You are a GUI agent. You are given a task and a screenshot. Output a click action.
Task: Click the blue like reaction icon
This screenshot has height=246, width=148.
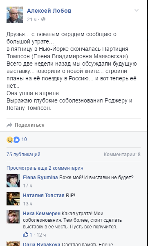pyautogui.click(x=16, y=140)
